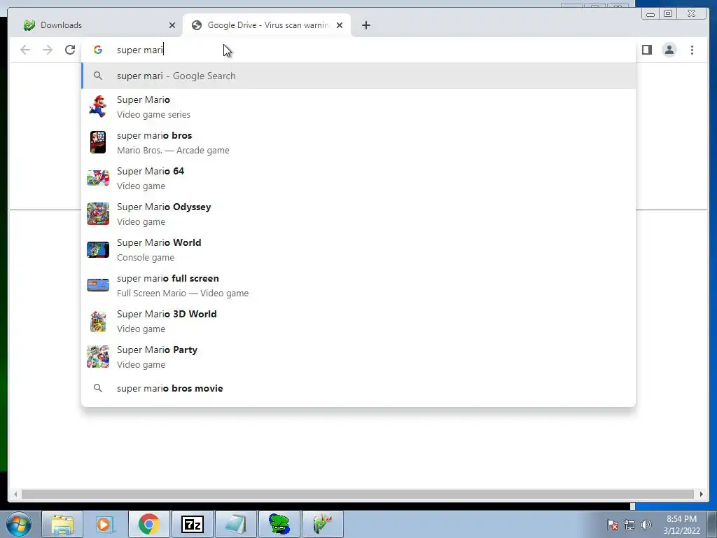
Task: Open Action Center flag in tray
Action: click(613, 525)
